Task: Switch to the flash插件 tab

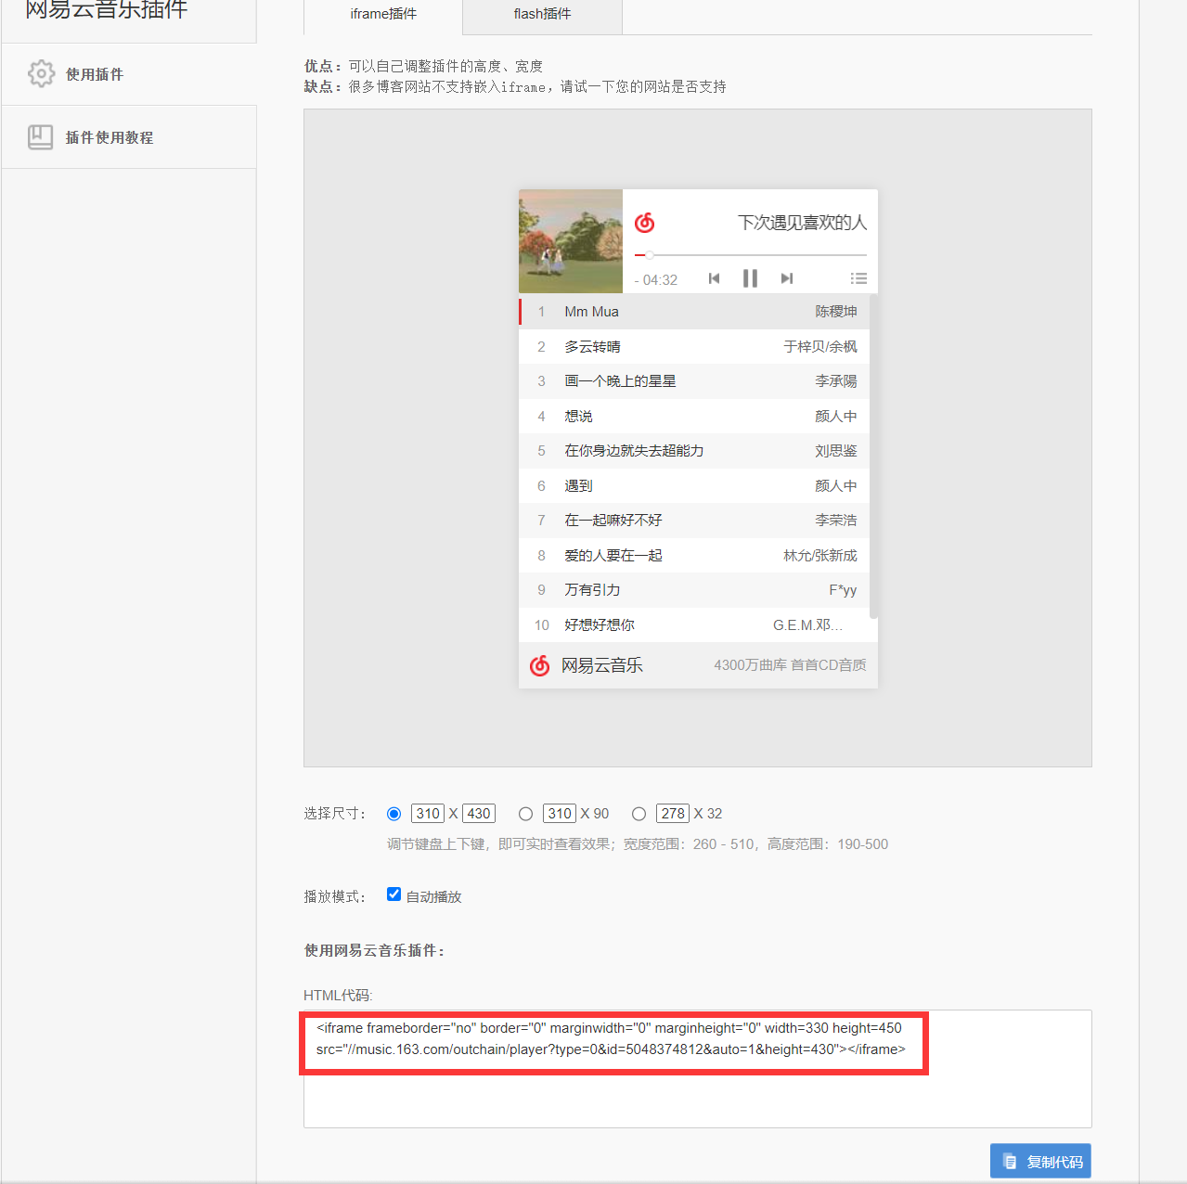Action: click(x=542, y=15)
